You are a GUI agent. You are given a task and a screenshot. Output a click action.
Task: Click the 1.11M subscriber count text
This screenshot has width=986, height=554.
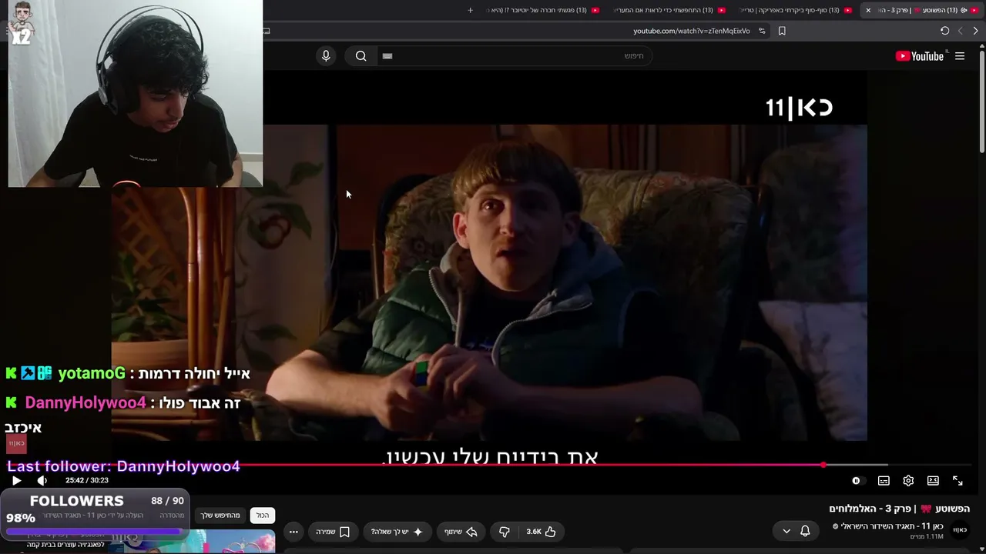927,536
